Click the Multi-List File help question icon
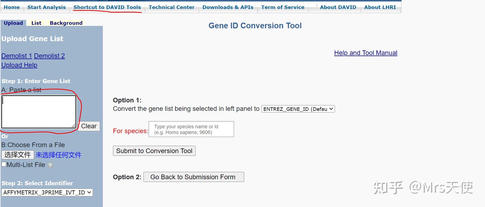 coord(50,165)
